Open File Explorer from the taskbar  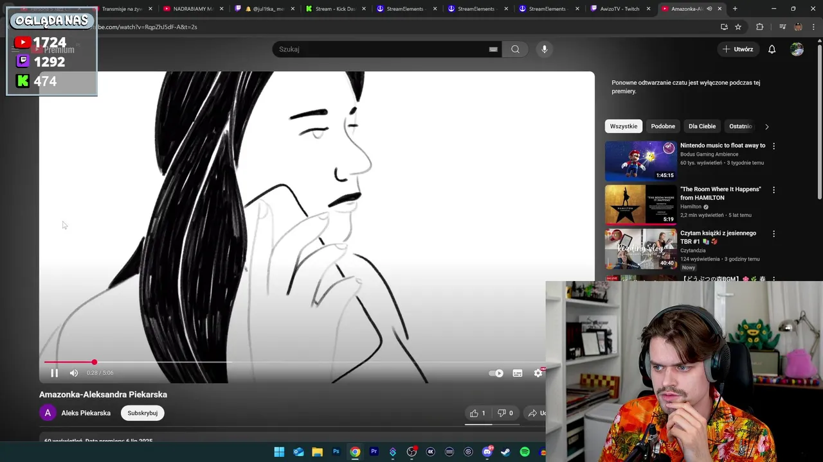click(x=317, y=452)
